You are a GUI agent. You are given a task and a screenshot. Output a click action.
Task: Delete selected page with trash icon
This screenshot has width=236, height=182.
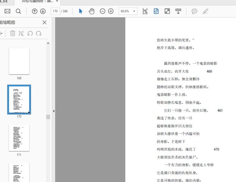pyautogui.click(x=13, y=34)
